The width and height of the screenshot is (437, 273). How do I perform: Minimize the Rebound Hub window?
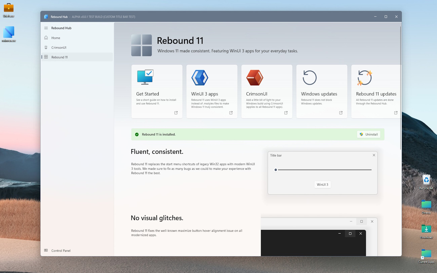(x=375, y=17)
